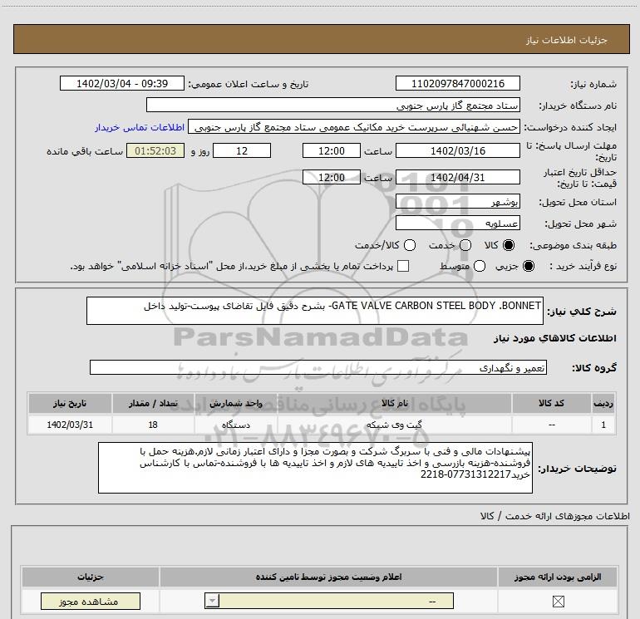Select the 'کالا' radio button
The image size is (640, 619).
[509, 245]
